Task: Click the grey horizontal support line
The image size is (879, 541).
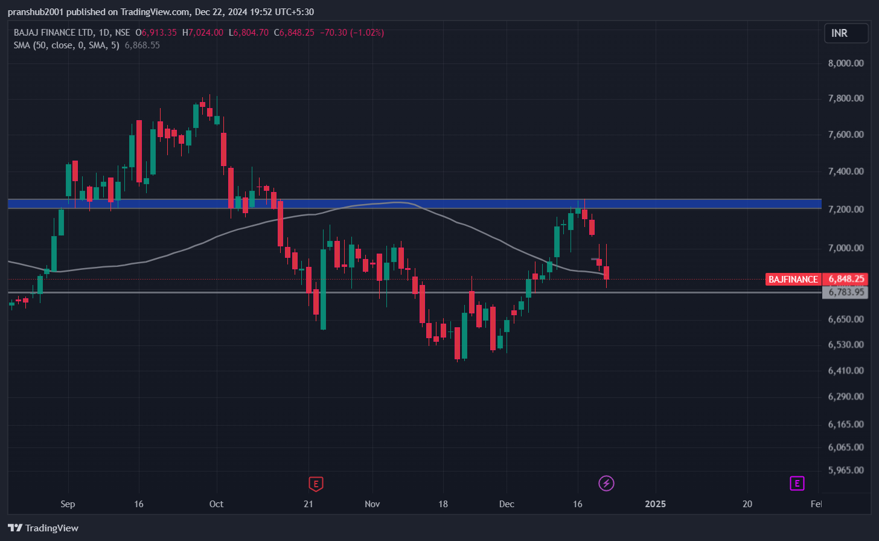Action: click(414, 292)
